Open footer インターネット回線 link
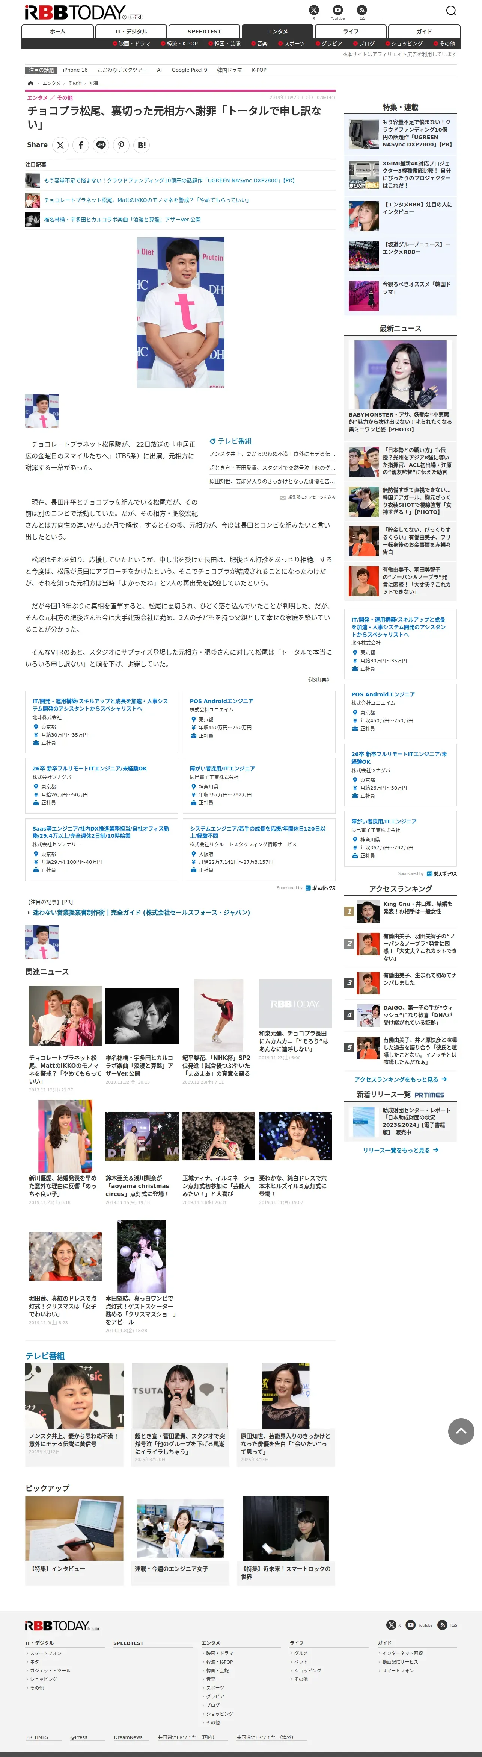 point(402,1653)
